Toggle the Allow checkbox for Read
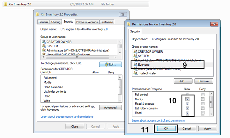 coord(187,113)
